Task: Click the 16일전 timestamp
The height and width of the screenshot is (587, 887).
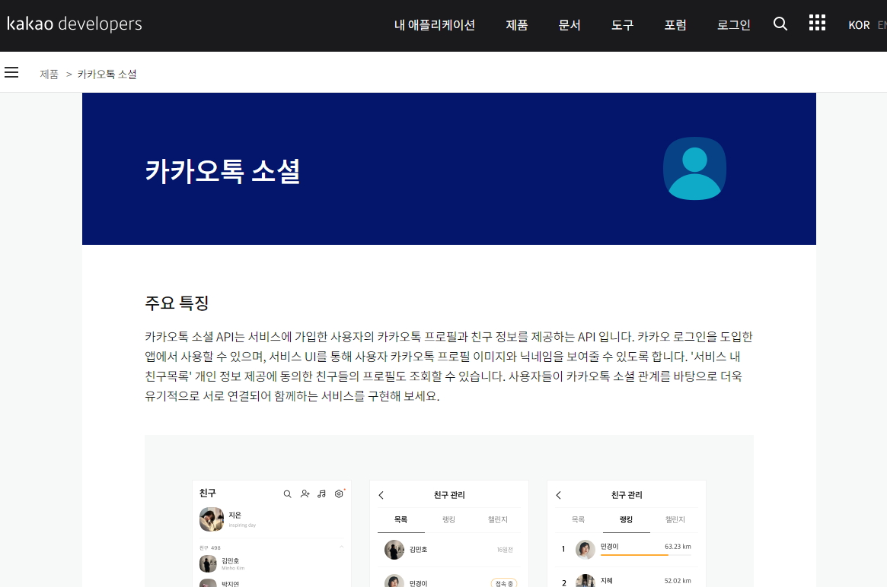Action: [505, 550]
